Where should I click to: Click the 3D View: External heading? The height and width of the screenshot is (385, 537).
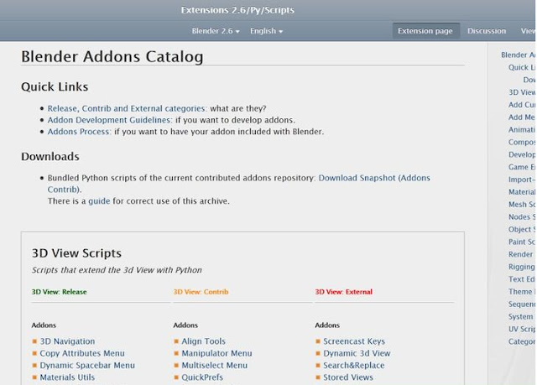343,292
